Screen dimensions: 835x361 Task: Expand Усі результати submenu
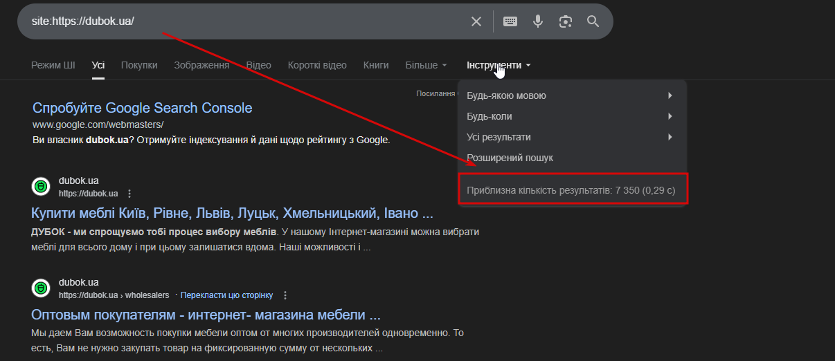click(x=572, y=137)
